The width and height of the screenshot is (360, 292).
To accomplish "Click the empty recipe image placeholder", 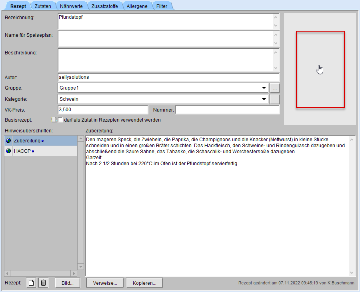I will pyautogui.click(x=320, y=69).
